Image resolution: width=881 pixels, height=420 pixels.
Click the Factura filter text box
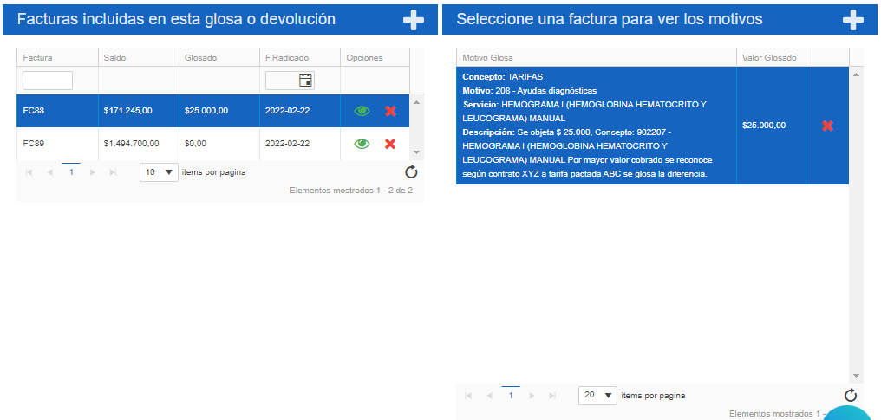pos(48,81)
